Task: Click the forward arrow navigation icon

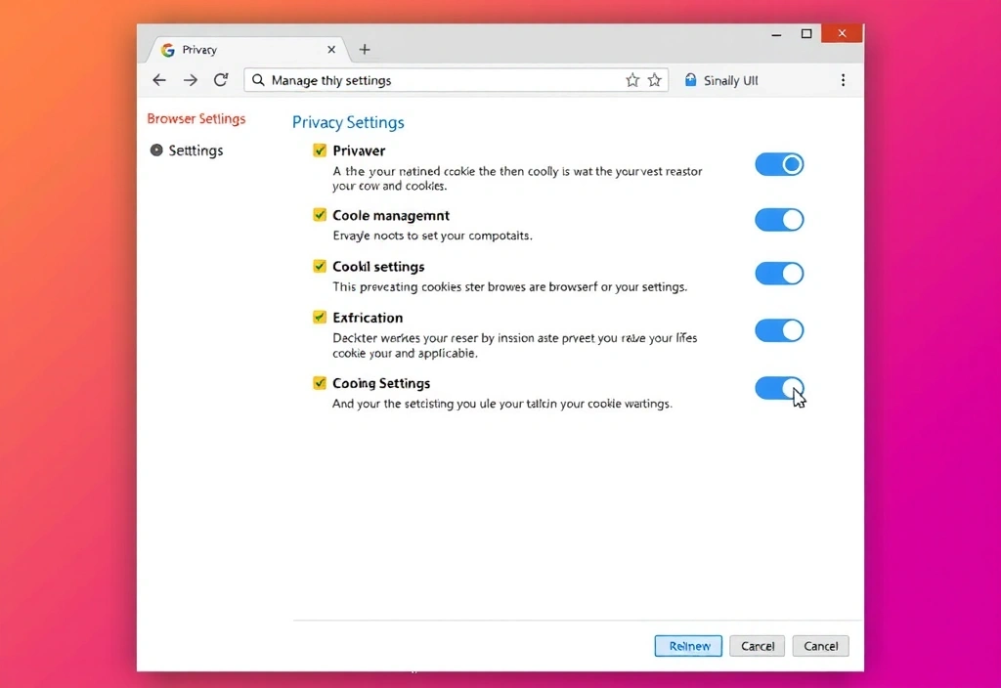Action: [x=191, y=80]
